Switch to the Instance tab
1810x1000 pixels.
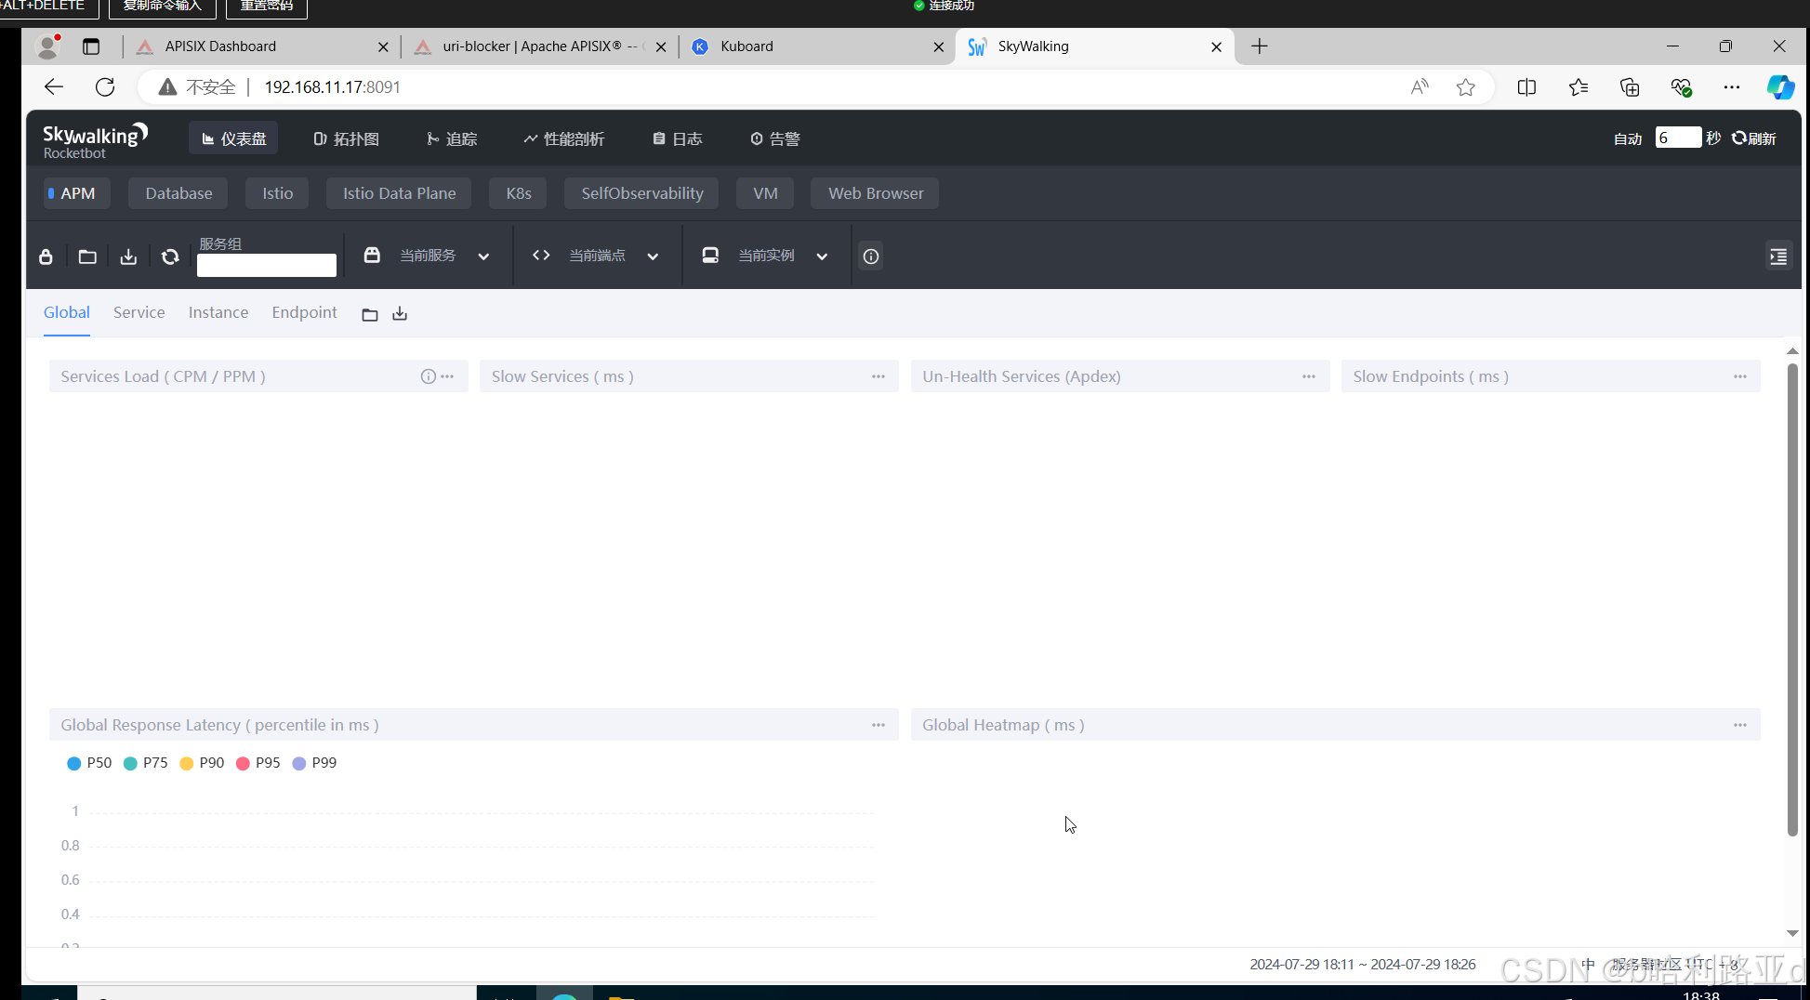[x=218, y=313]
